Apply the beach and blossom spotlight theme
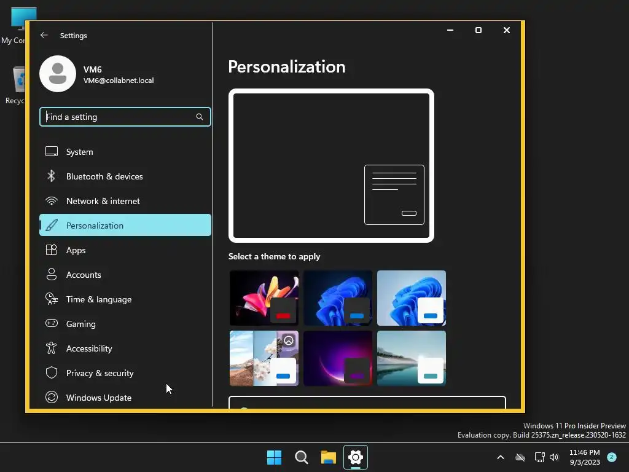 (264, 358)
